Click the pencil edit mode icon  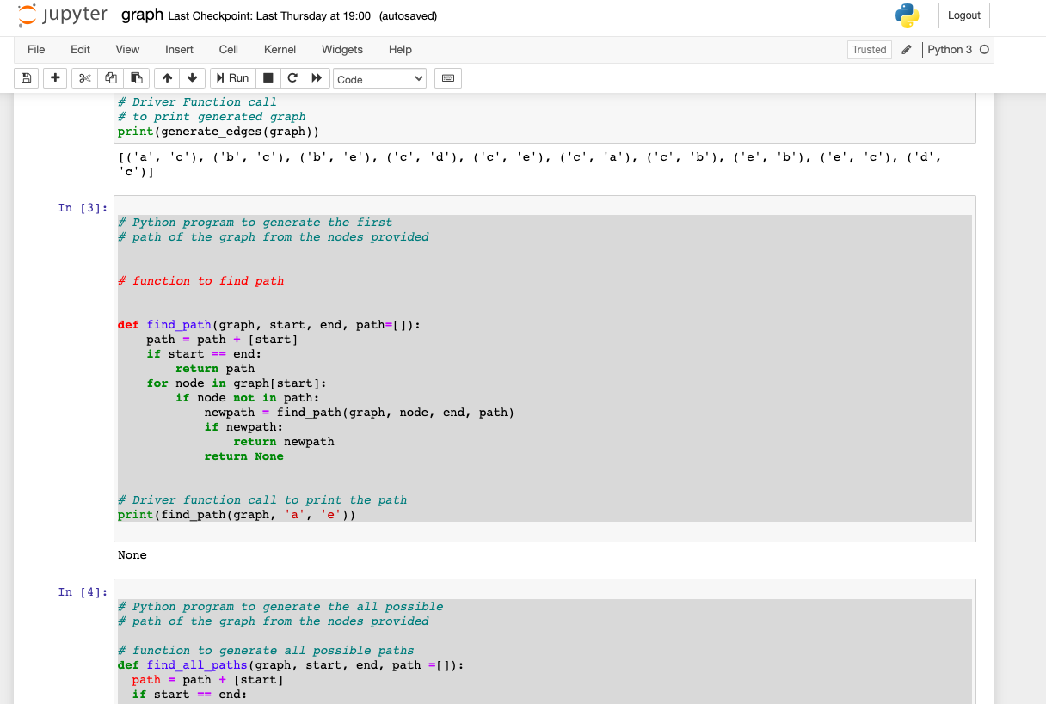[906, 50]
